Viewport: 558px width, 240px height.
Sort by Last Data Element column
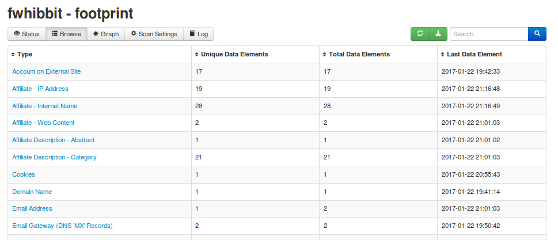pyautogui.click(x=443, y=55)
